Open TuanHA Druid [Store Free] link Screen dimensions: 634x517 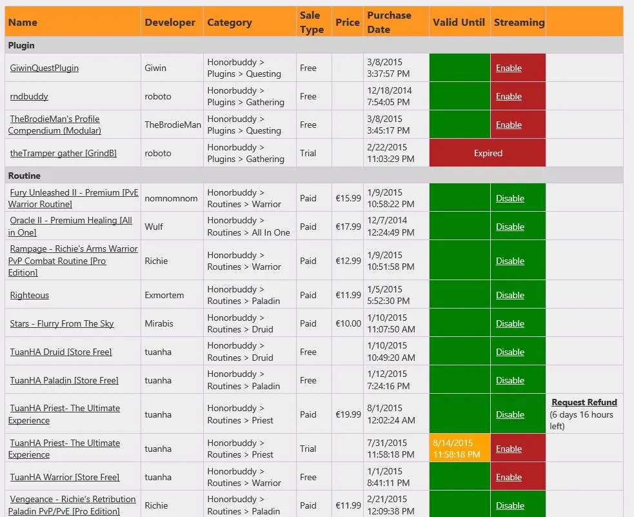coord(61,352)
